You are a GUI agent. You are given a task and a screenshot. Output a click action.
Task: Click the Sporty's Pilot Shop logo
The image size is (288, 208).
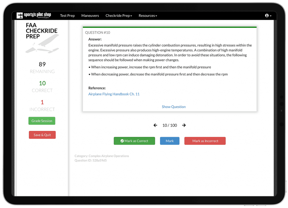point(34,15)
